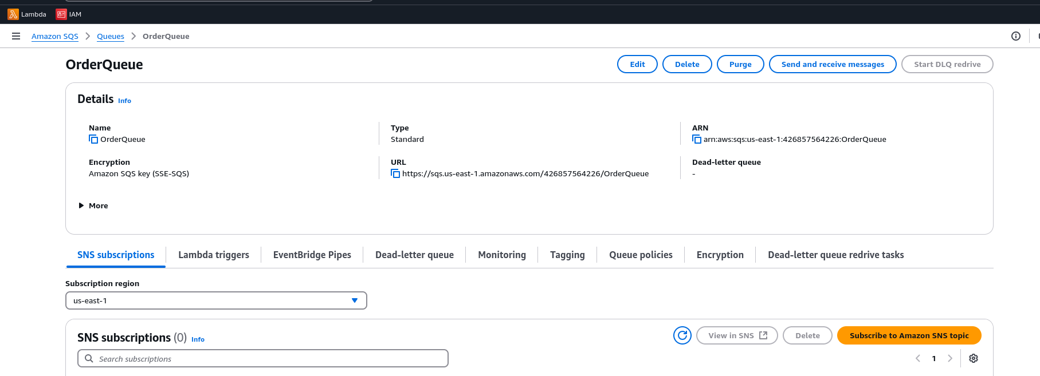Image resolution: width=1040 pixels, height=376 pixels.
Task: Open the Lambda service shortcut icon
Action: pyautogui.click(x=13, y=14)
